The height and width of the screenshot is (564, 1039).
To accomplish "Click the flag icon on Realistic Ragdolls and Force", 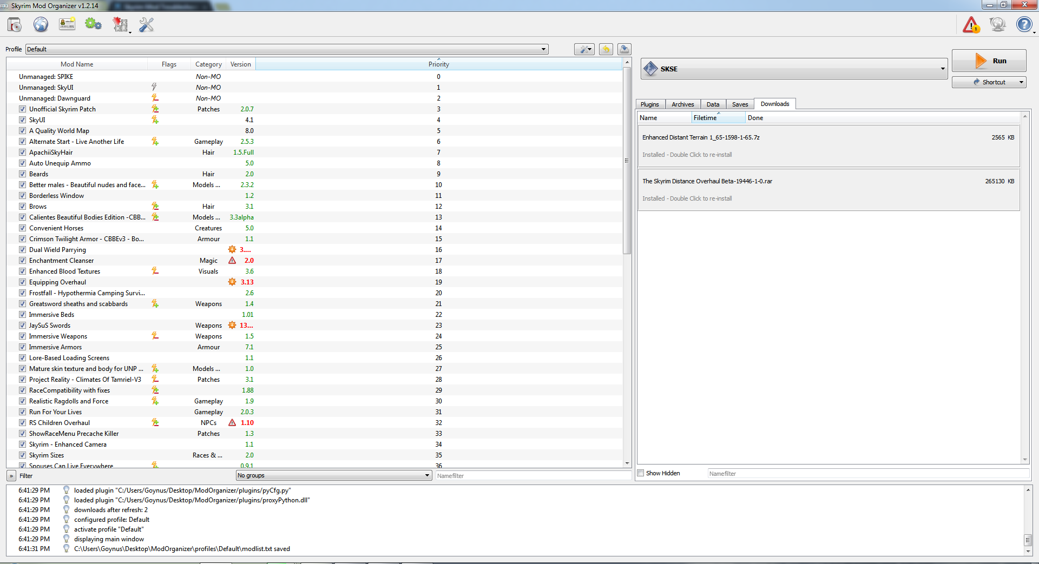I will pos(155,401).
